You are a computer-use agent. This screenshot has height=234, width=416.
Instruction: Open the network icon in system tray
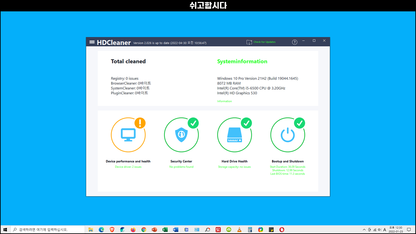click(x=374, y=229)
